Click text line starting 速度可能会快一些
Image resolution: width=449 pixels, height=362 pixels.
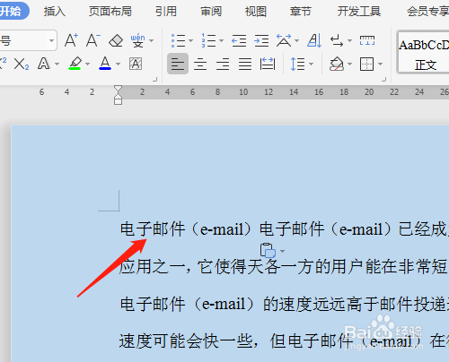pyautogui.click(x=284, y=341)
